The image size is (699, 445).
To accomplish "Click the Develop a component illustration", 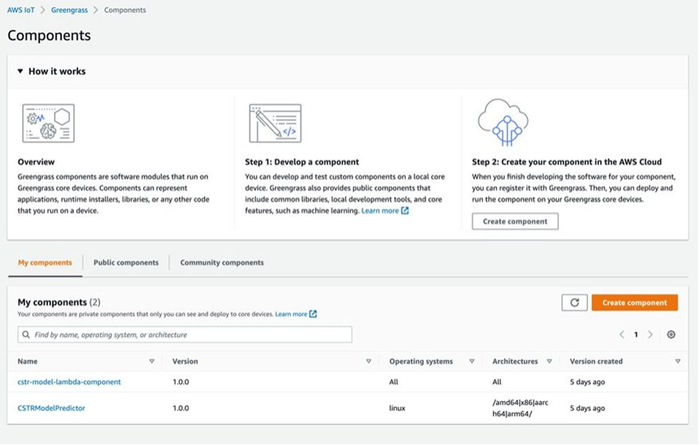I will point(275,123).
